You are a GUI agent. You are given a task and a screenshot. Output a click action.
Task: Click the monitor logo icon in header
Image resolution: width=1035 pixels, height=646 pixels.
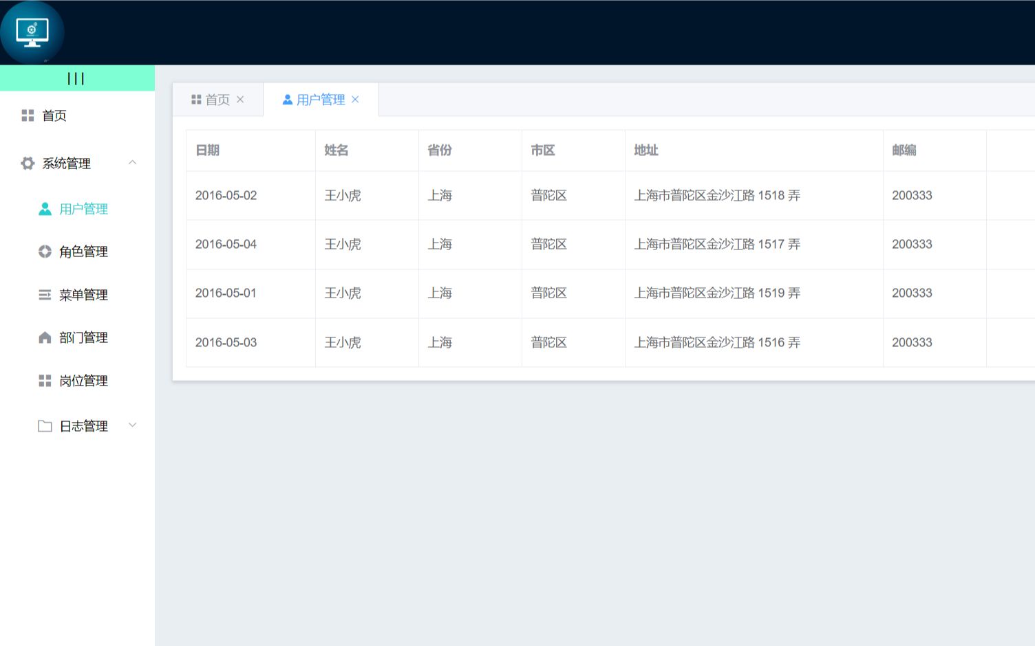(32, 32)
